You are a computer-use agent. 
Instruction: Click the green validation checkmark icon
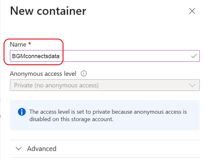tap(193, 56)
